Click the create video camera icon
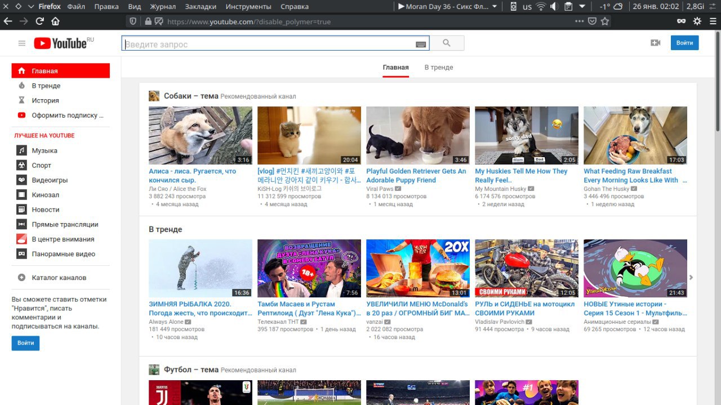This screenshot has height=405, width=721. point(655,43)
